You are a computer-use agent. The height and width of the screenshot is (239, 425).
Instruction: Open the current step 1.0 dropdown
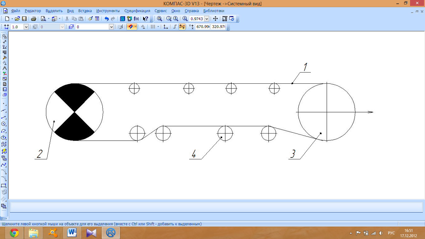[26, 27]
